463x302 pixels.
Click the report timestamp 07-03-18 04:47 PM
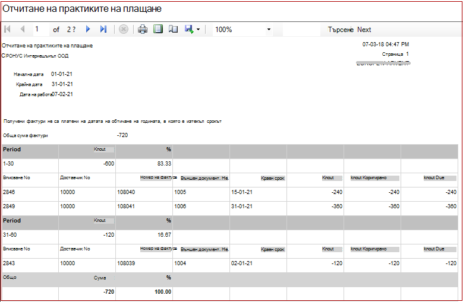[386, 44]
